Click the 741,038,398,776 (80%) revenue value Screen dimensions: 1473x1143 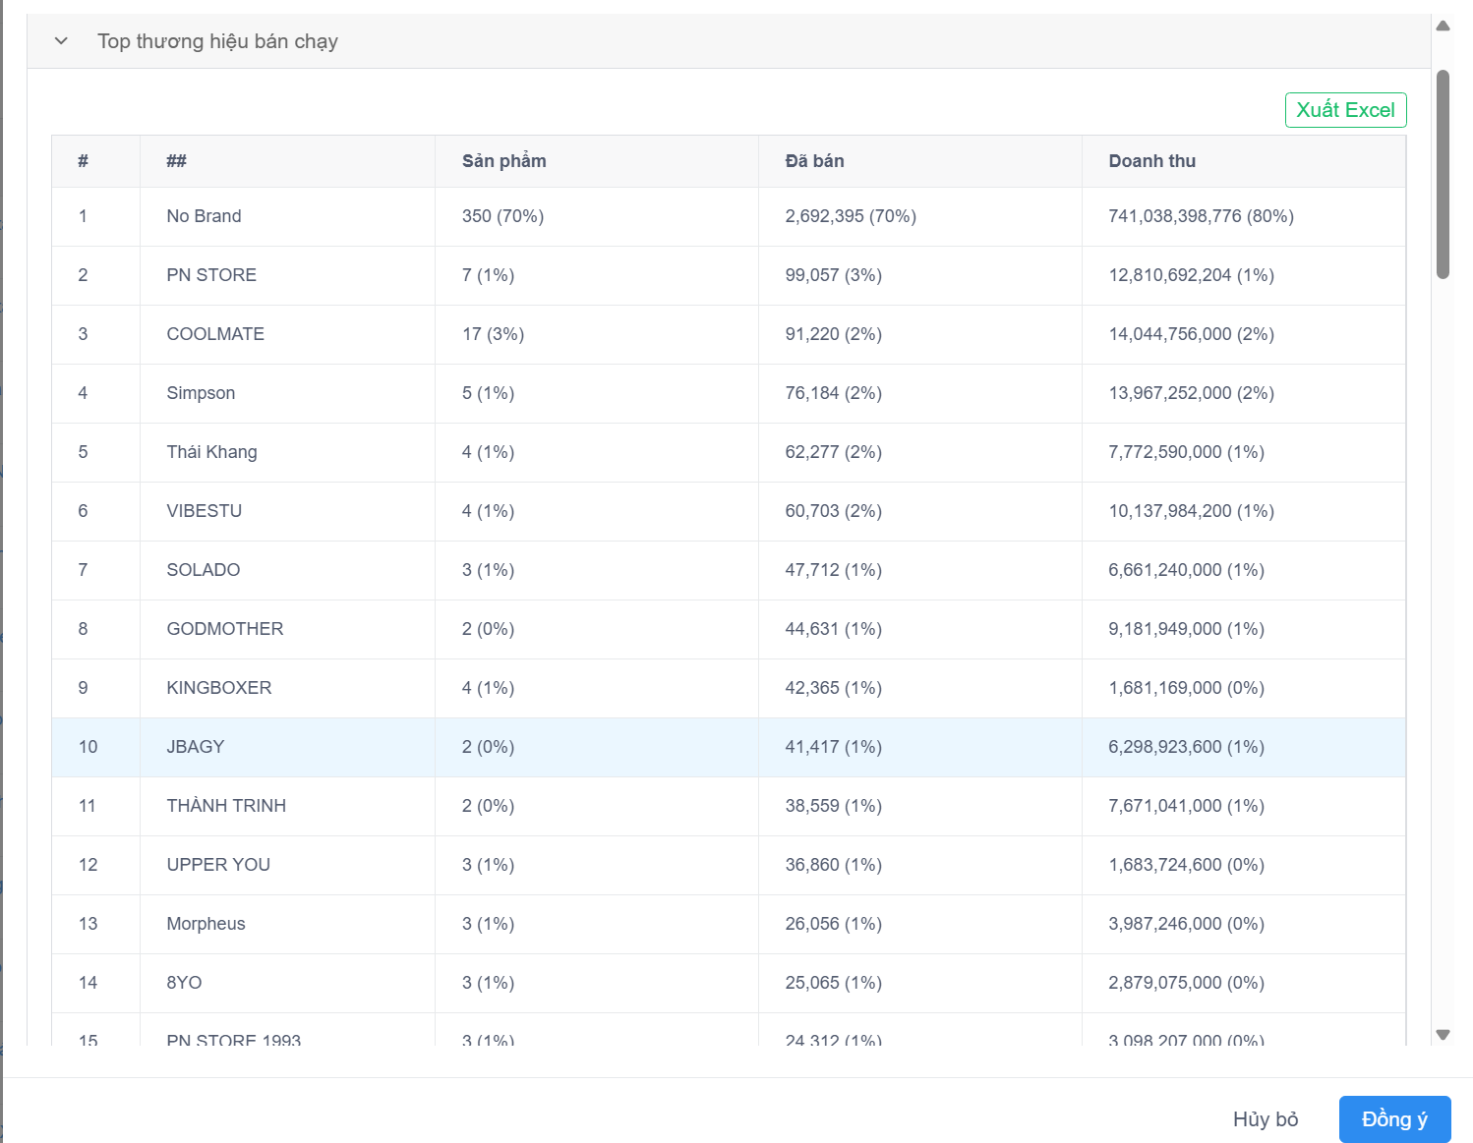pyautogui.click(x=1201, y=216)
